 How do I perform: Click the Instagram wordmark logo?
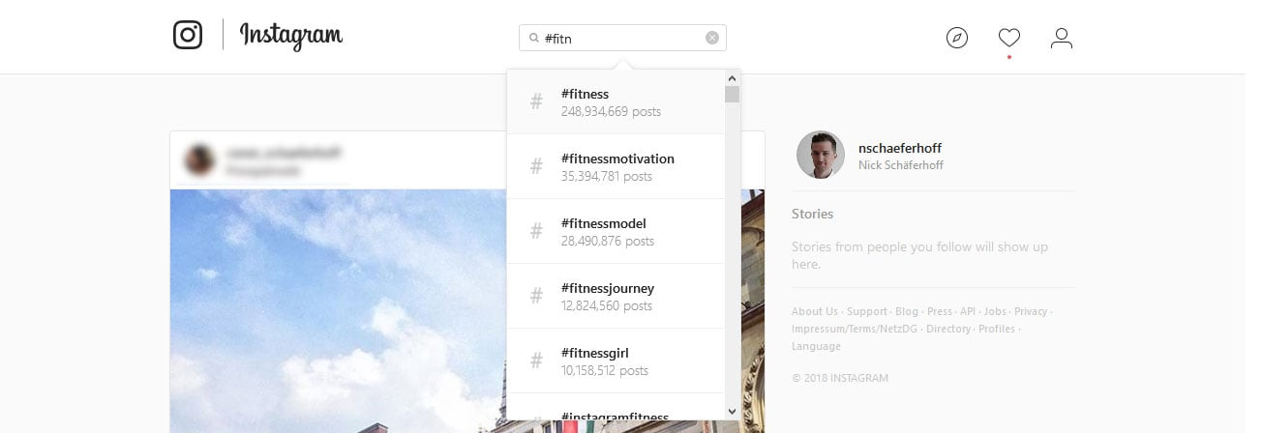tap(291, 36)
